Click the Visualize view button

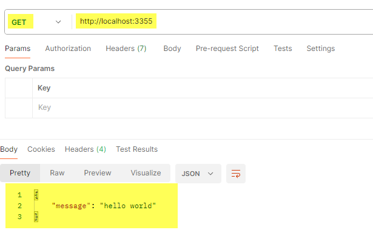(146, 173)
